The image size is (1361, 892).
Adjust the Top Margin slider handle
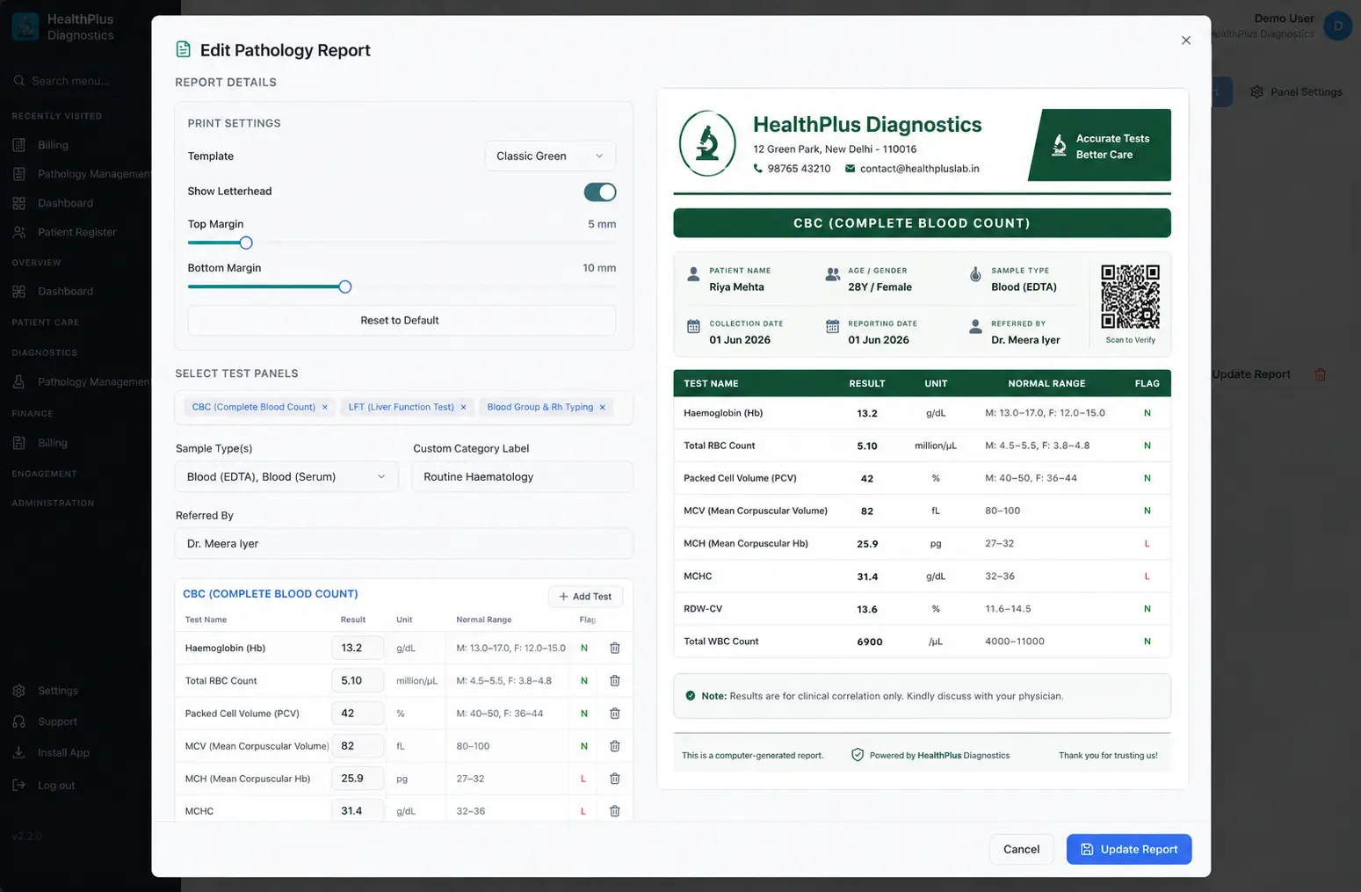pos(246,243)
